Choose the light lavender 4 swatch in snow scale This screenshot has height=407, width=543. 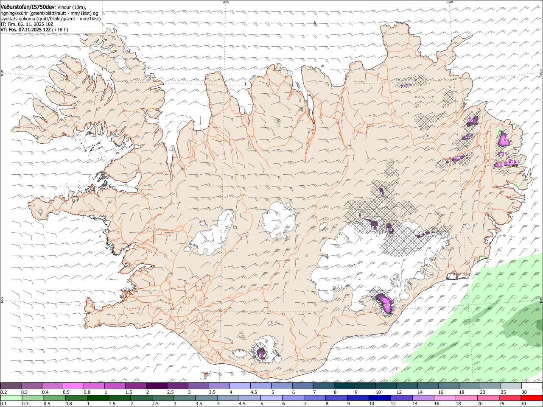pyautogui.click(x=240, y=386)
